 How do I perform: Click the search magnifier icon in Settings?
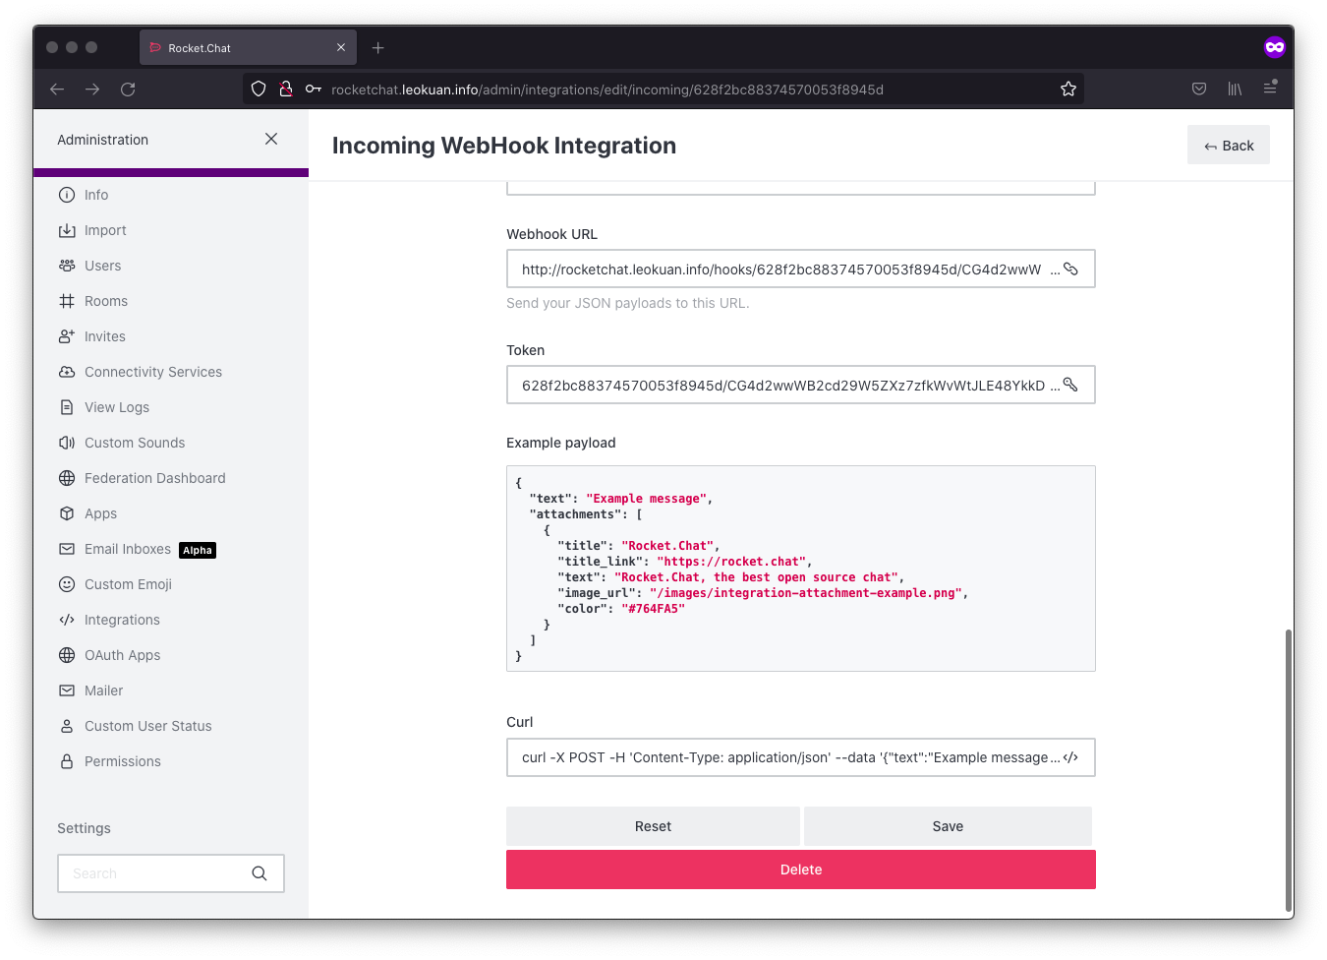tap(260, 873)
